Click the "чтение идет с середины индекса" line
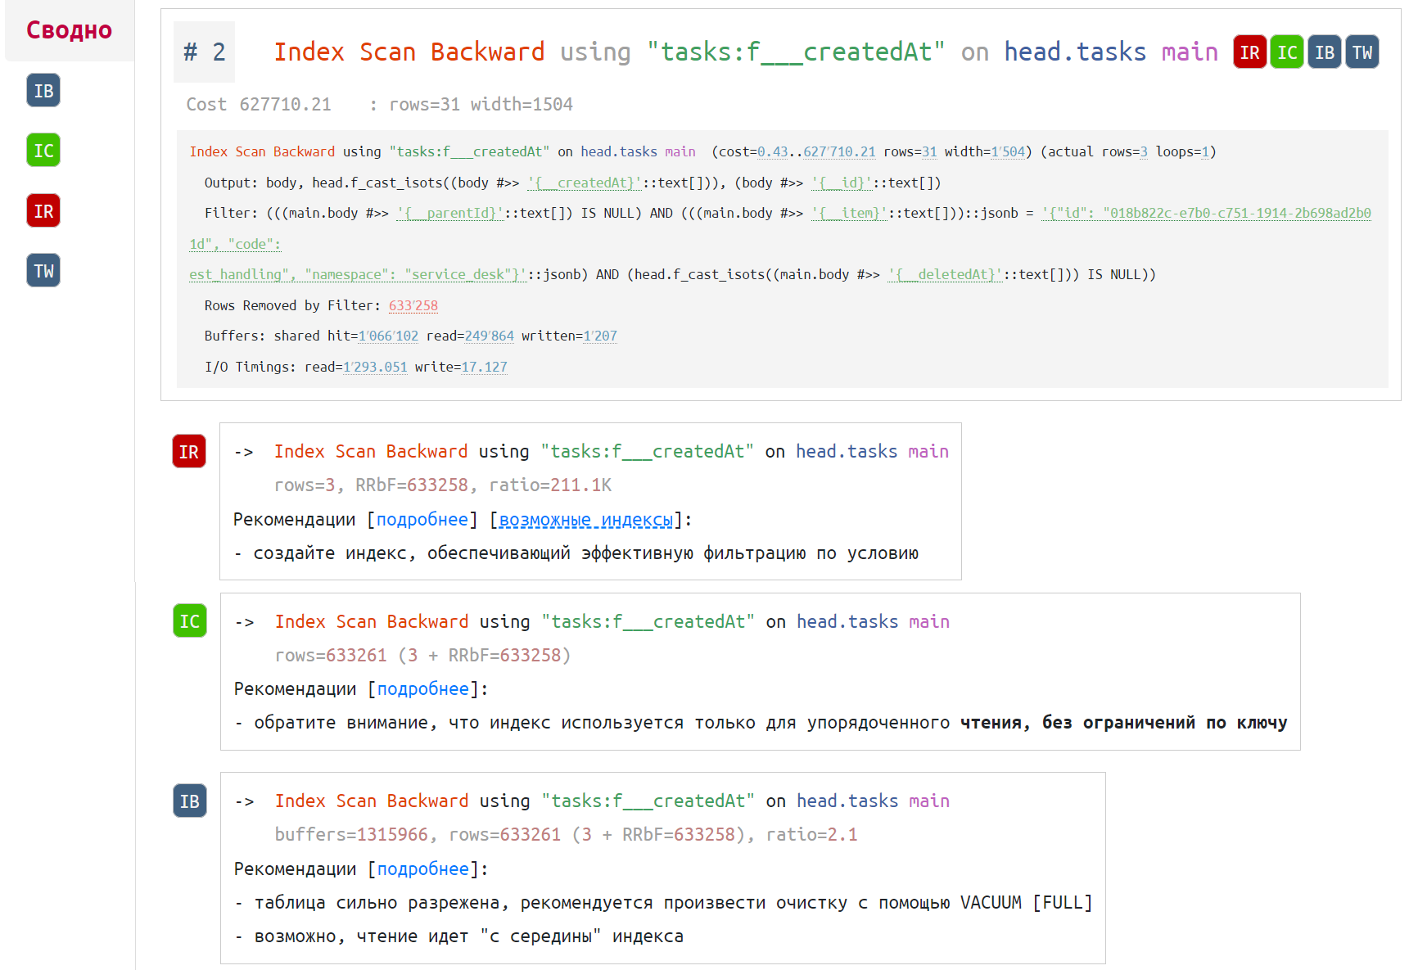 tap(459, 936)
